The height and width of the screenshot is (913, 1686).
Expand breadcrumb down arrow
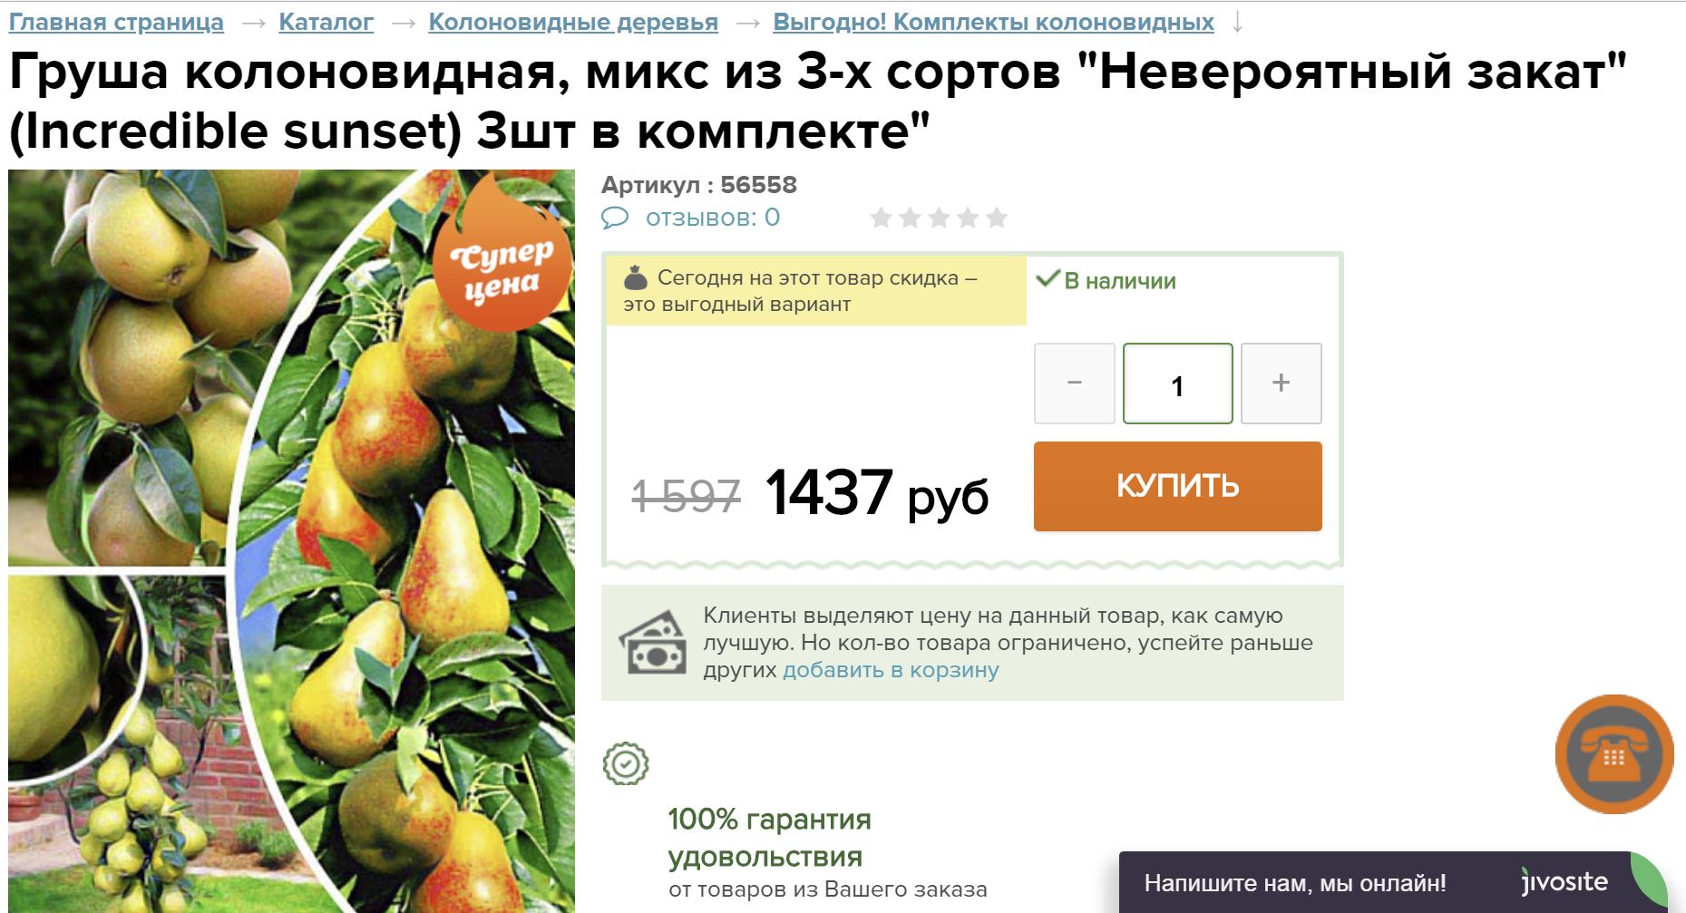pos(1238,23)
